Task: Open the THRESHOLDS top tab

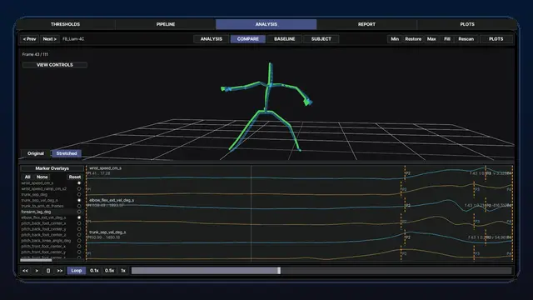Action: 65,24
